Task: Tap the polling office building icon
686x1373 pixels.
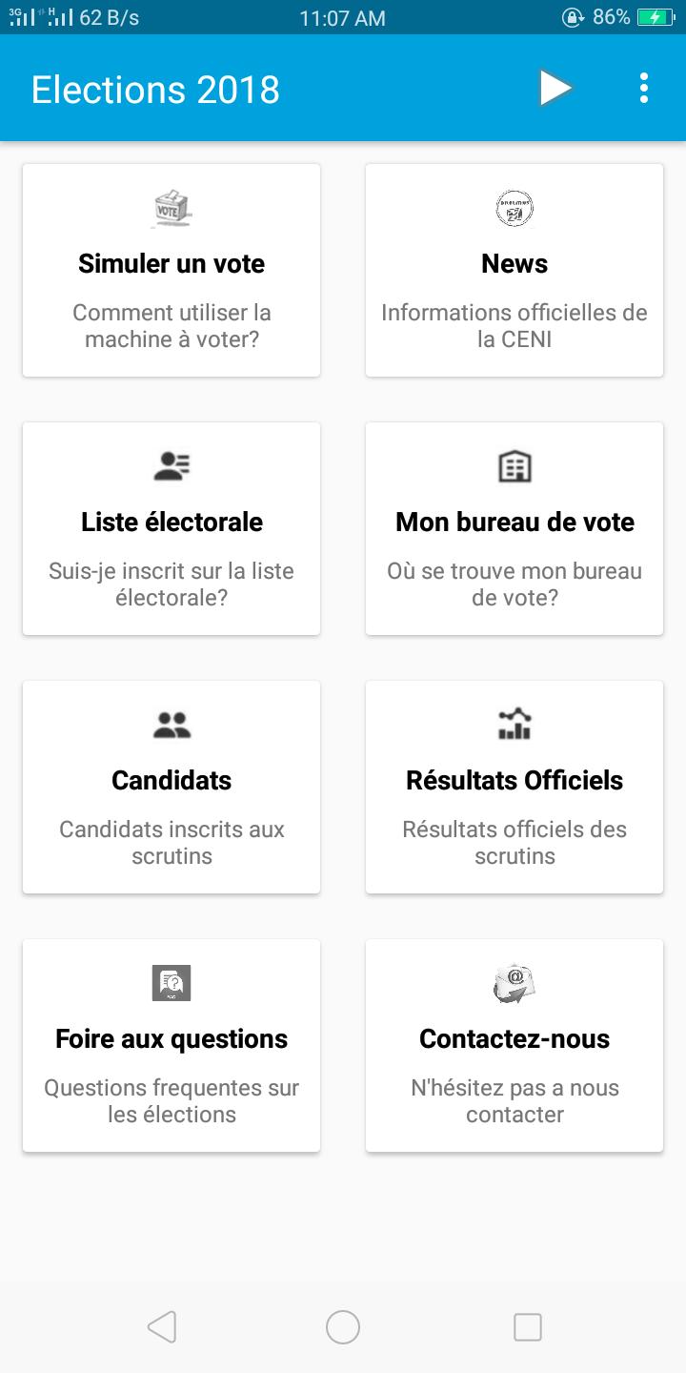Action: (x=514, y=466)
